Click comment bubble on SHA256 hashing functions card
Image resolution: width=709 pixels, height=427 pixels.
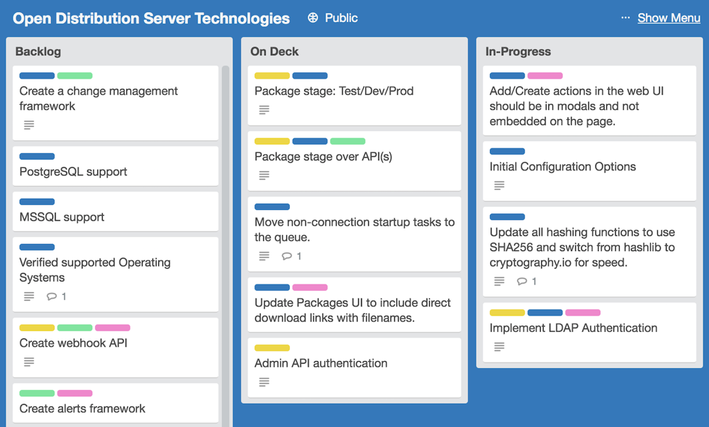[x=522, y=282]
